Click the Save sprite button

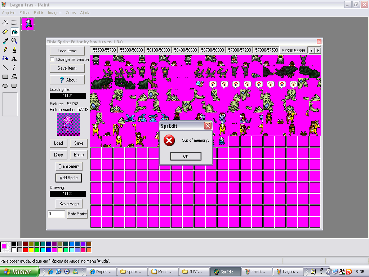[x=79, y=143]
